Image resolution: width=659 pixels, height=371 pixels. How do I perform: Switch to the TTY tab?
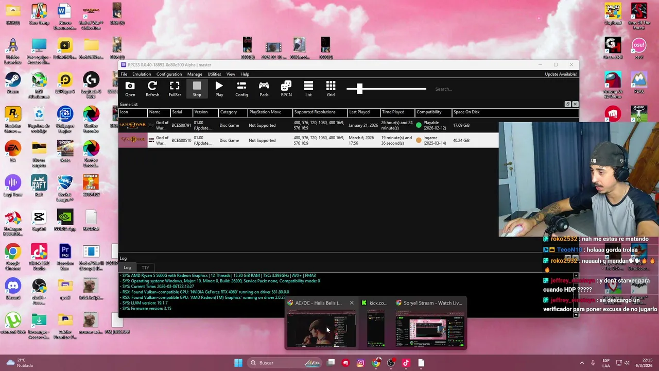click(145, 267)
